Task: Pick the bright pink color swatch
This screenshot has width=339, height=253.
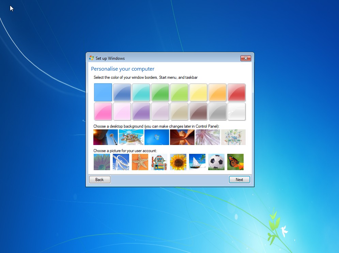Action: click(103, 111)
